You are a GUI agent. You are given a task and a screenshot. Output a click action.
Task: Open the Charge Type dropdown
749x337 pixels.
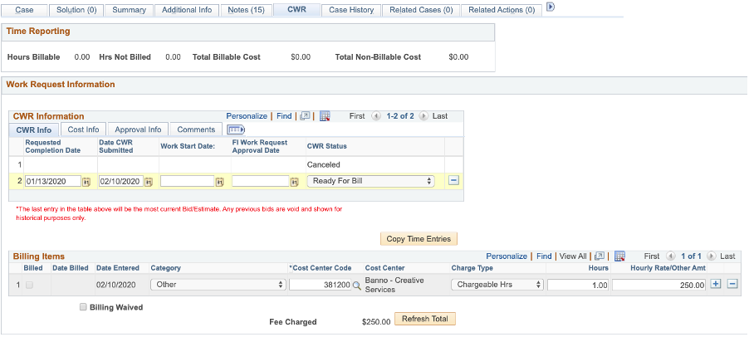497,284
